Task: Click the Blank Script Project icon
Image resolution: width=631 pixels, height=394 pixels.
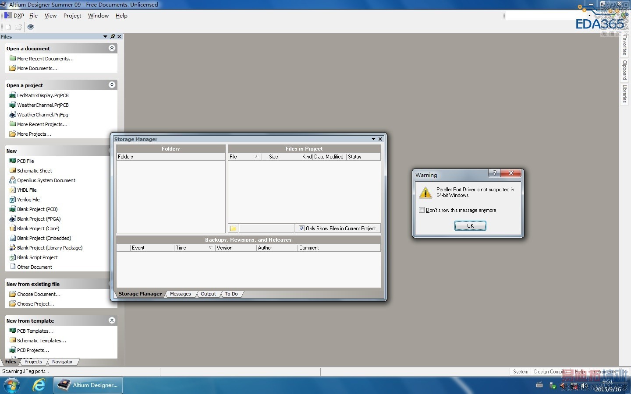Action: coord(13,257)
